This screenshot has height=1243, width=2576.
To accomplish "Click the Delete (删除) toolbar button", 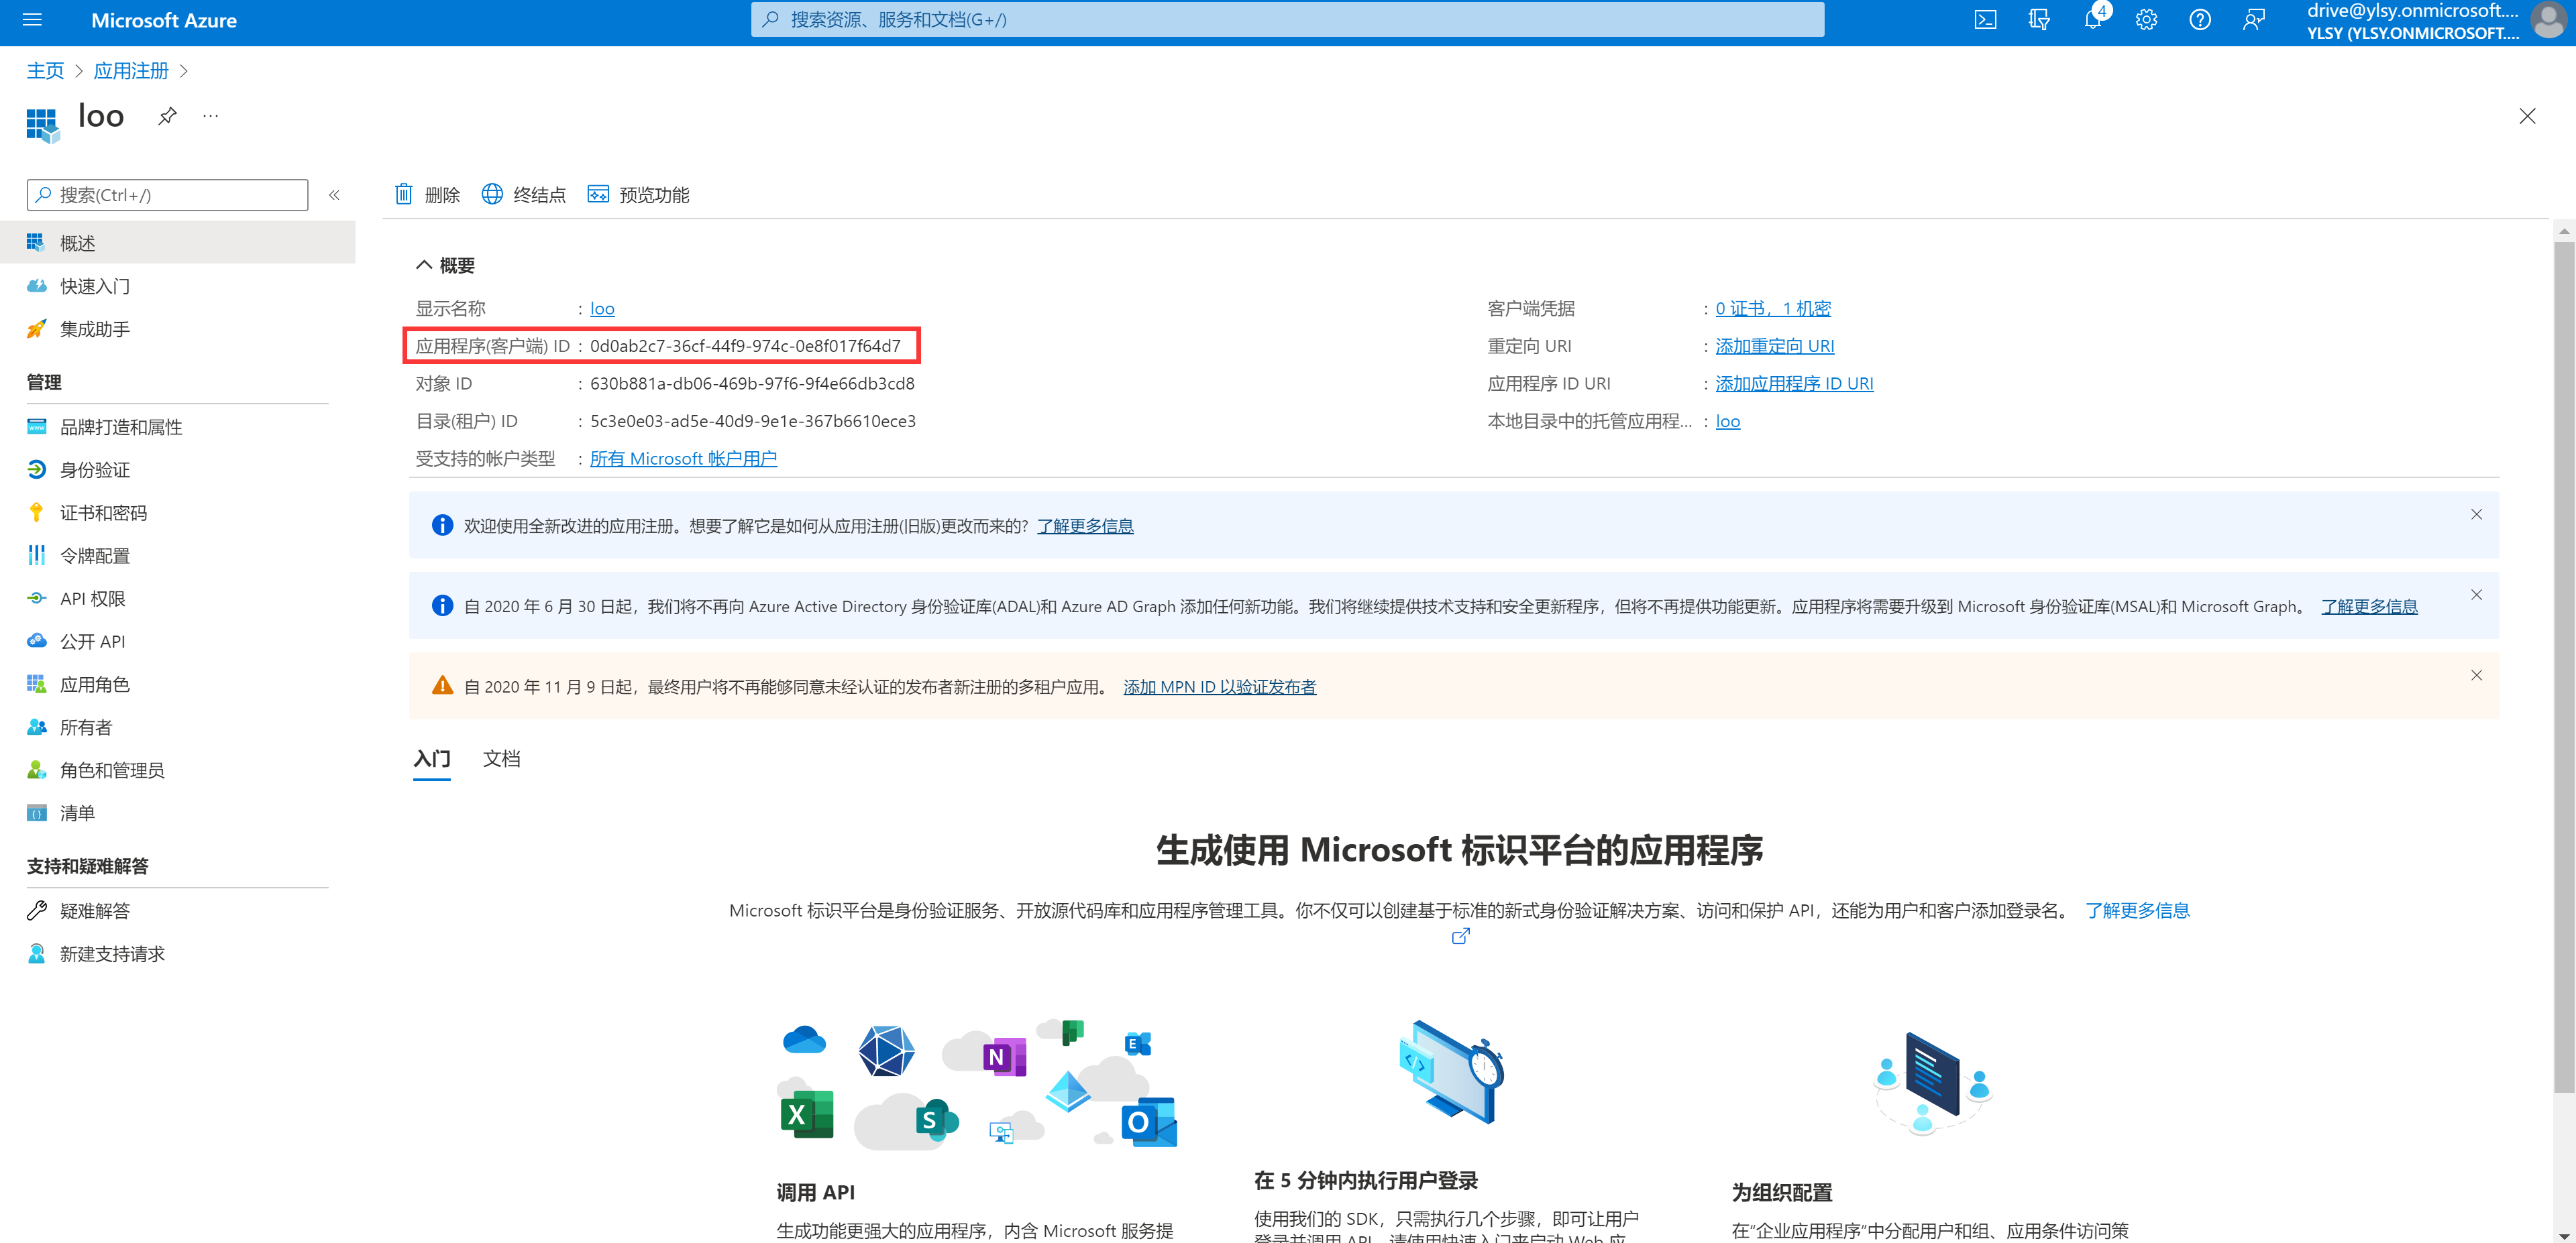I will tap(427, 195).
